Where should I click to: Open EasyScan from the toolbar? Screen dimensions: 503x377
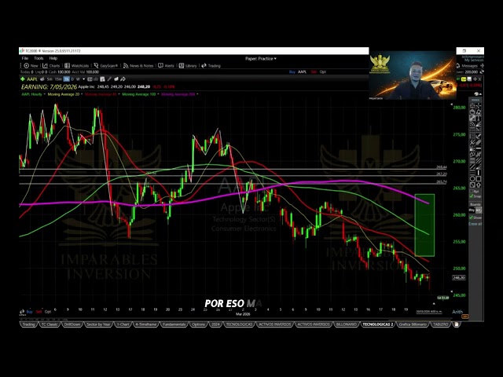pos(108,66)
